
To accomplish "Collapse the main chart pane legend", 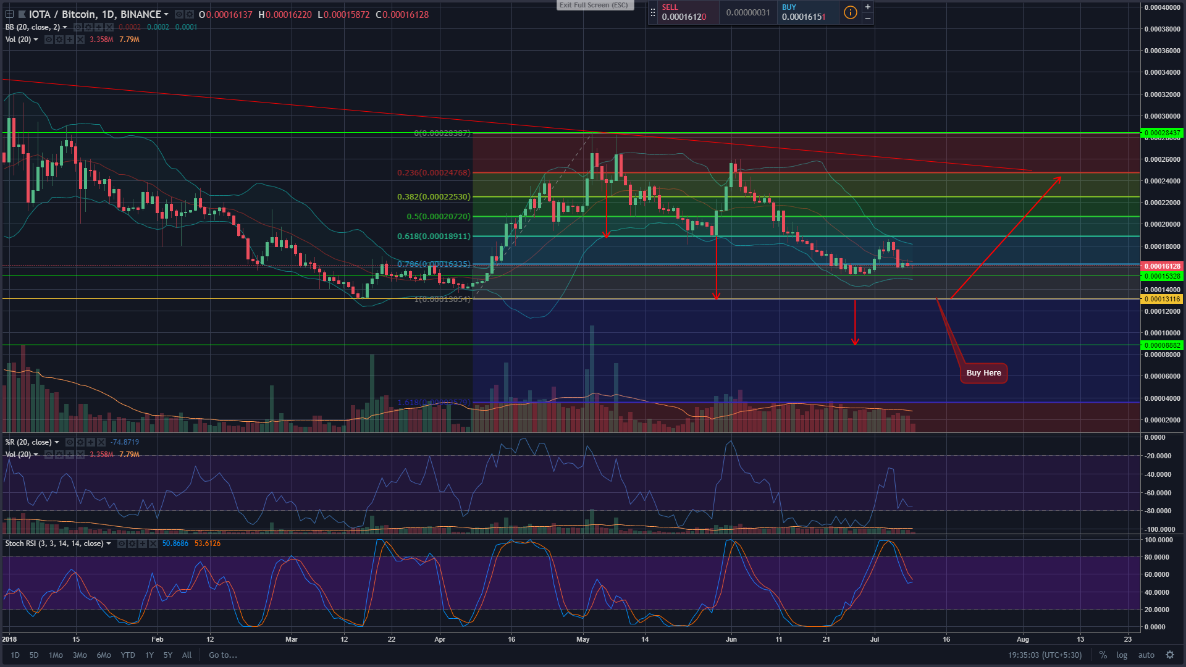I will point(9,14).
